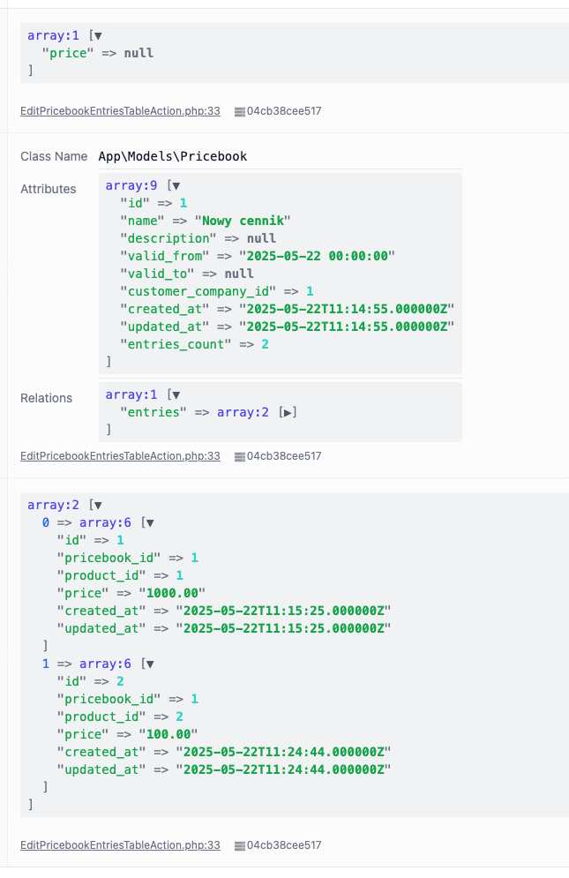Expand the "entries" array:2 relation
The image size is (569, 878).
pos(288,412)
